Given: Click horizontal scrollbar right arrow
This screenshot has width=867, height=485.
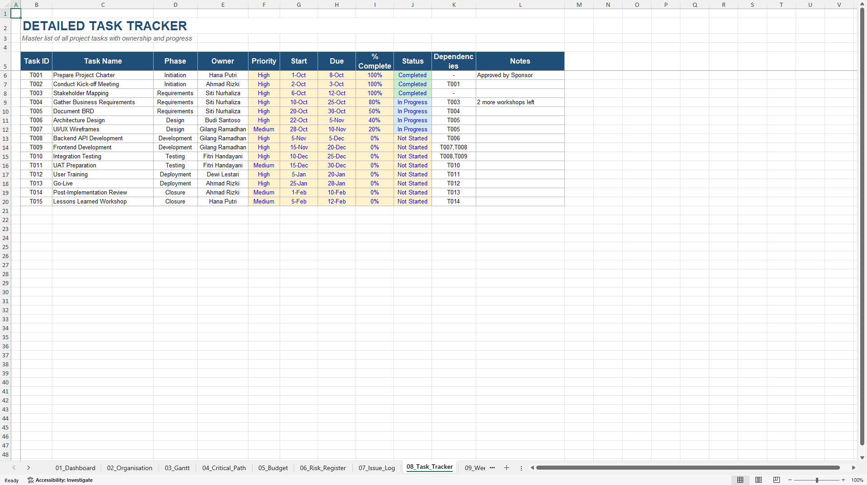Looking at the screenshot, I should (853, 468).
